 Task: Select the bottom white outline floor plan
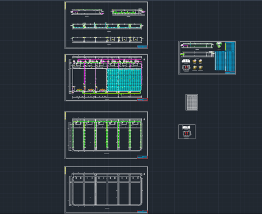(x=106, y=190)
